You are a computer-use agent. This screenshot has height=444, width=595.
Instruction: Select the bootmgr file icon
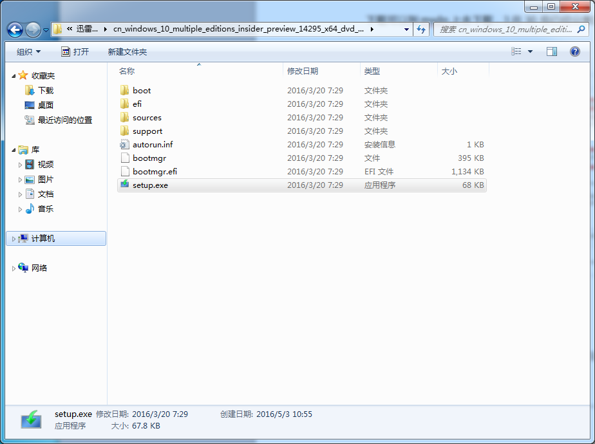[124, 158]
